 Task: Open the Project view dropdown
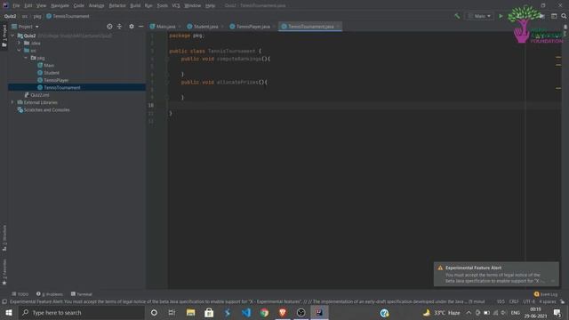pos(26,27)
